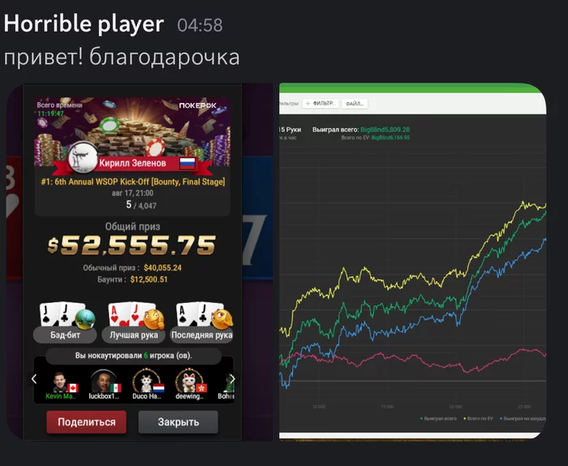Click Кирилл Зеленов profile avatar
Screen dimensions: 568x466
[83, 157]
